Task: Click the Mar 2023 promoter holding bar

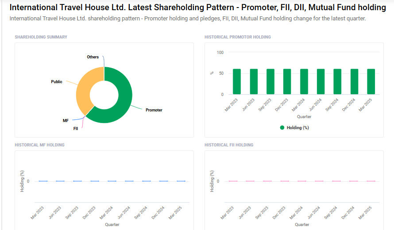Action: pyautogui.click(x=237, y=81)
